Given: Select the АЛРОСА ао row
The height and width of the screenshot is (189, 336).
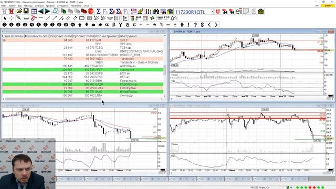Looking at the screenshot, I should [x=83, y=66].
